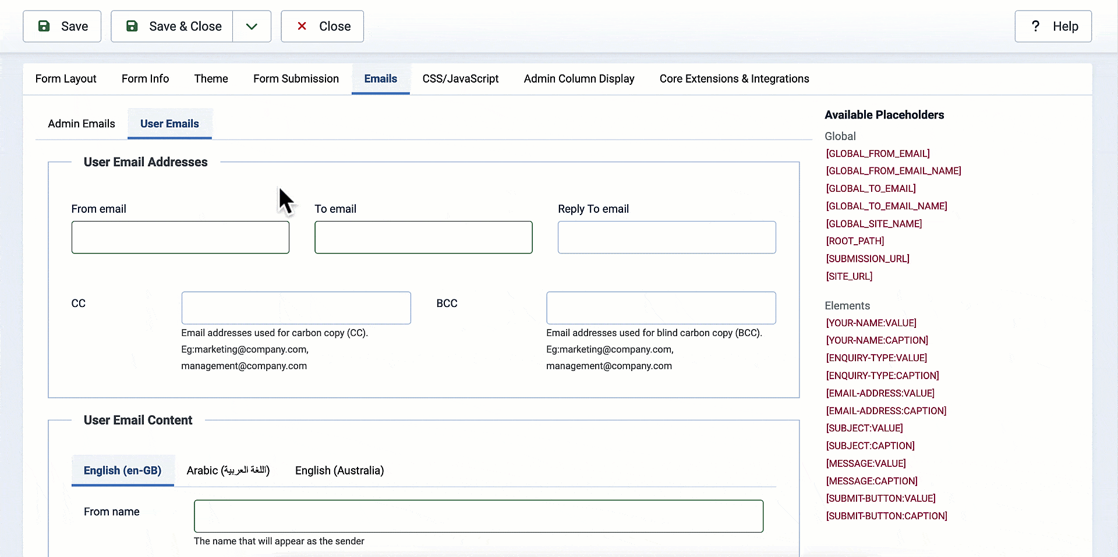Open the CSS/JavaScript tab

[x=461, y=78]
